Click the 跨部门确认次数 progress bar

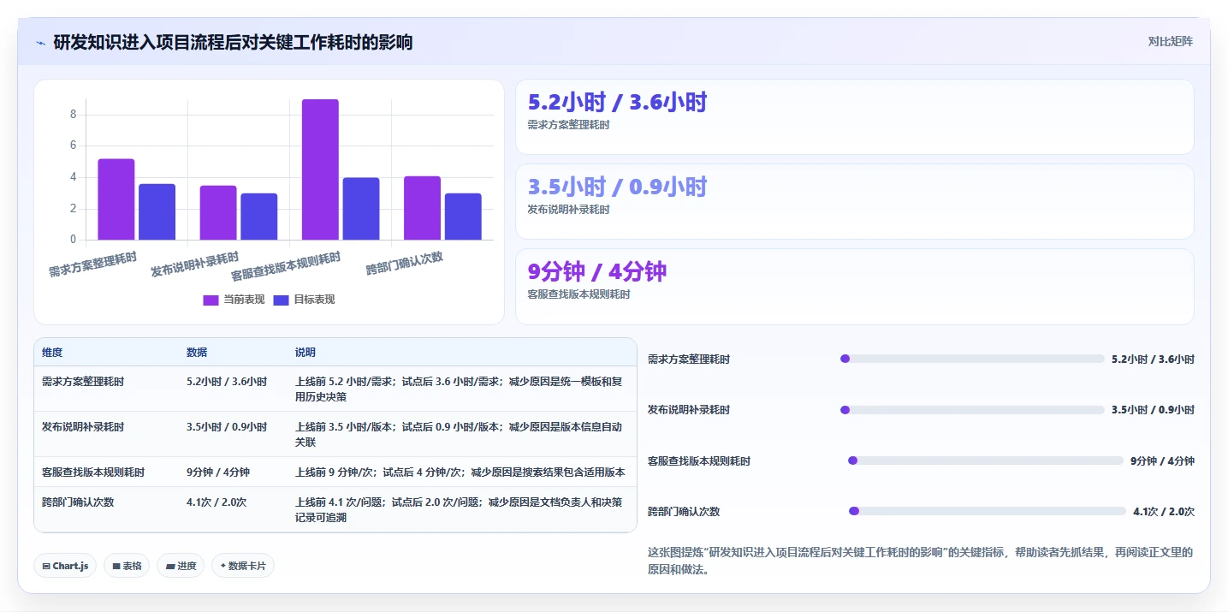pos(988,511)
